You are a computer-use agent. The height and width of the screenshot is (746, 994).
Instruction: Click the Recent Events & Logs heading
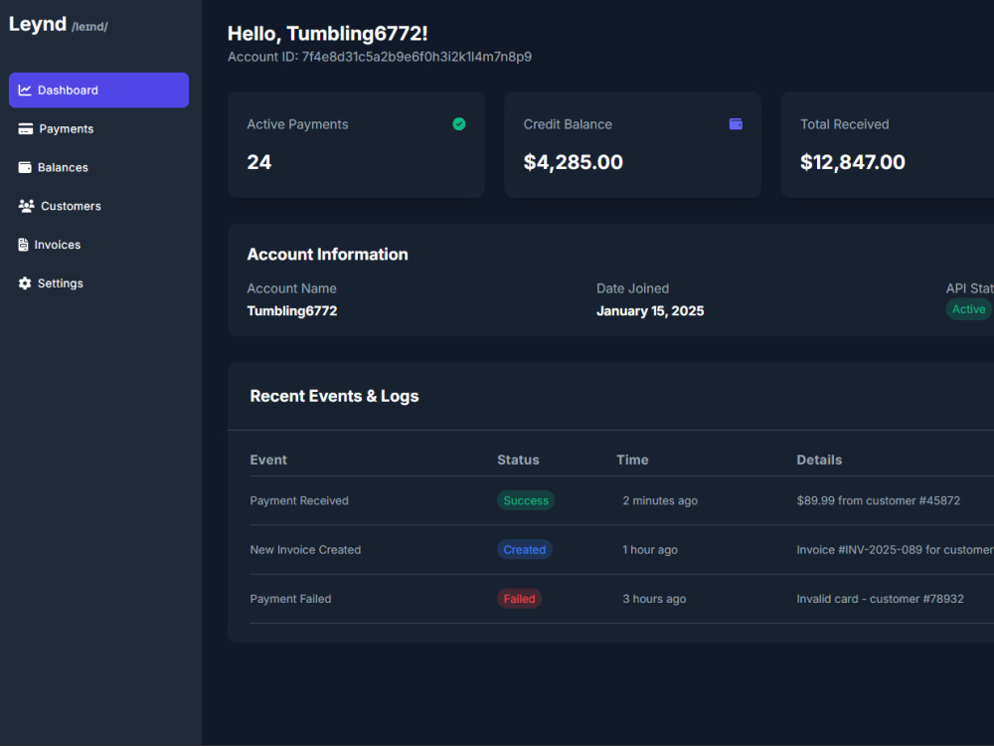pos(334,397)
